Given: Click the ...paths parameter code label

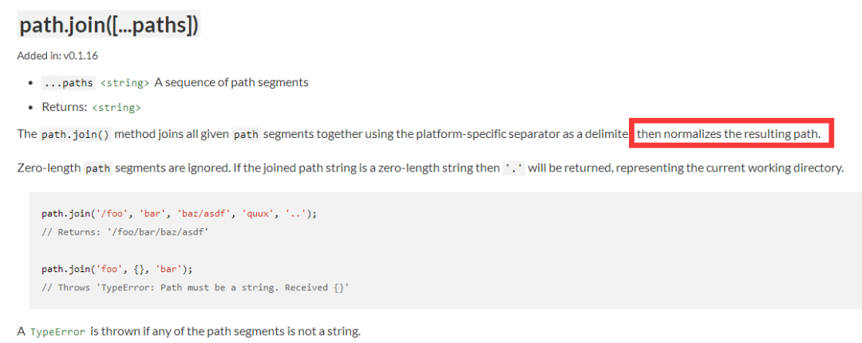Looking at the screenshot, I should pos(69,83).
